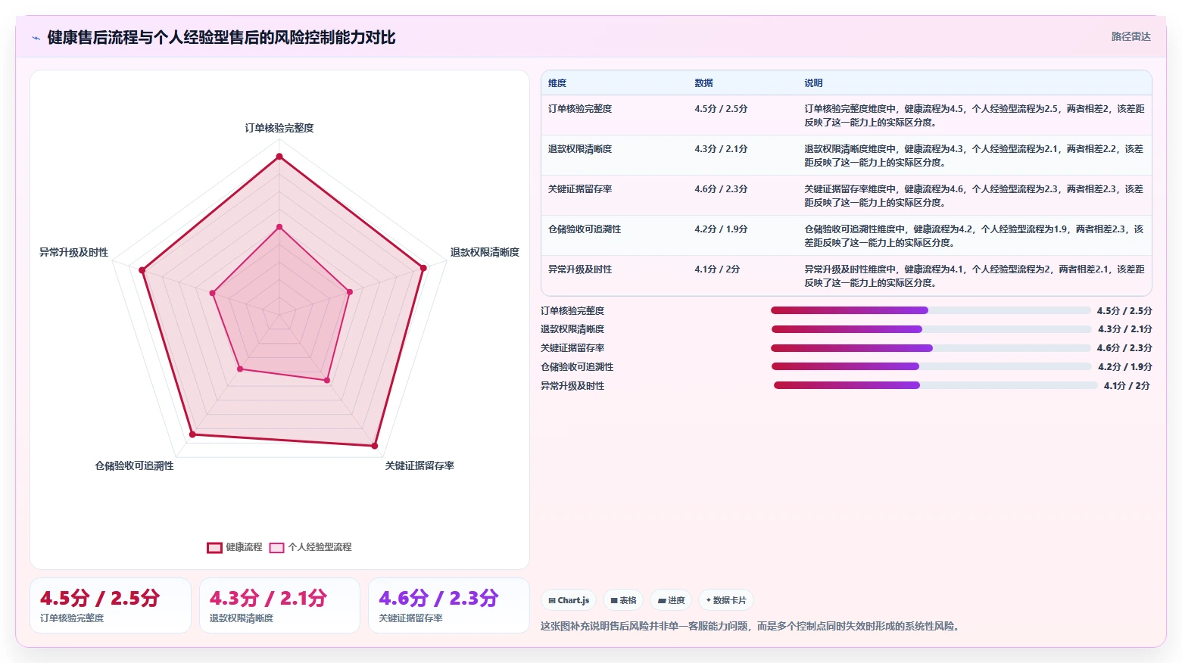Click the chart title 健康售后流程与个人经验型售后
The width and height of the screenshot is (1182, 663).
point(221,38)
